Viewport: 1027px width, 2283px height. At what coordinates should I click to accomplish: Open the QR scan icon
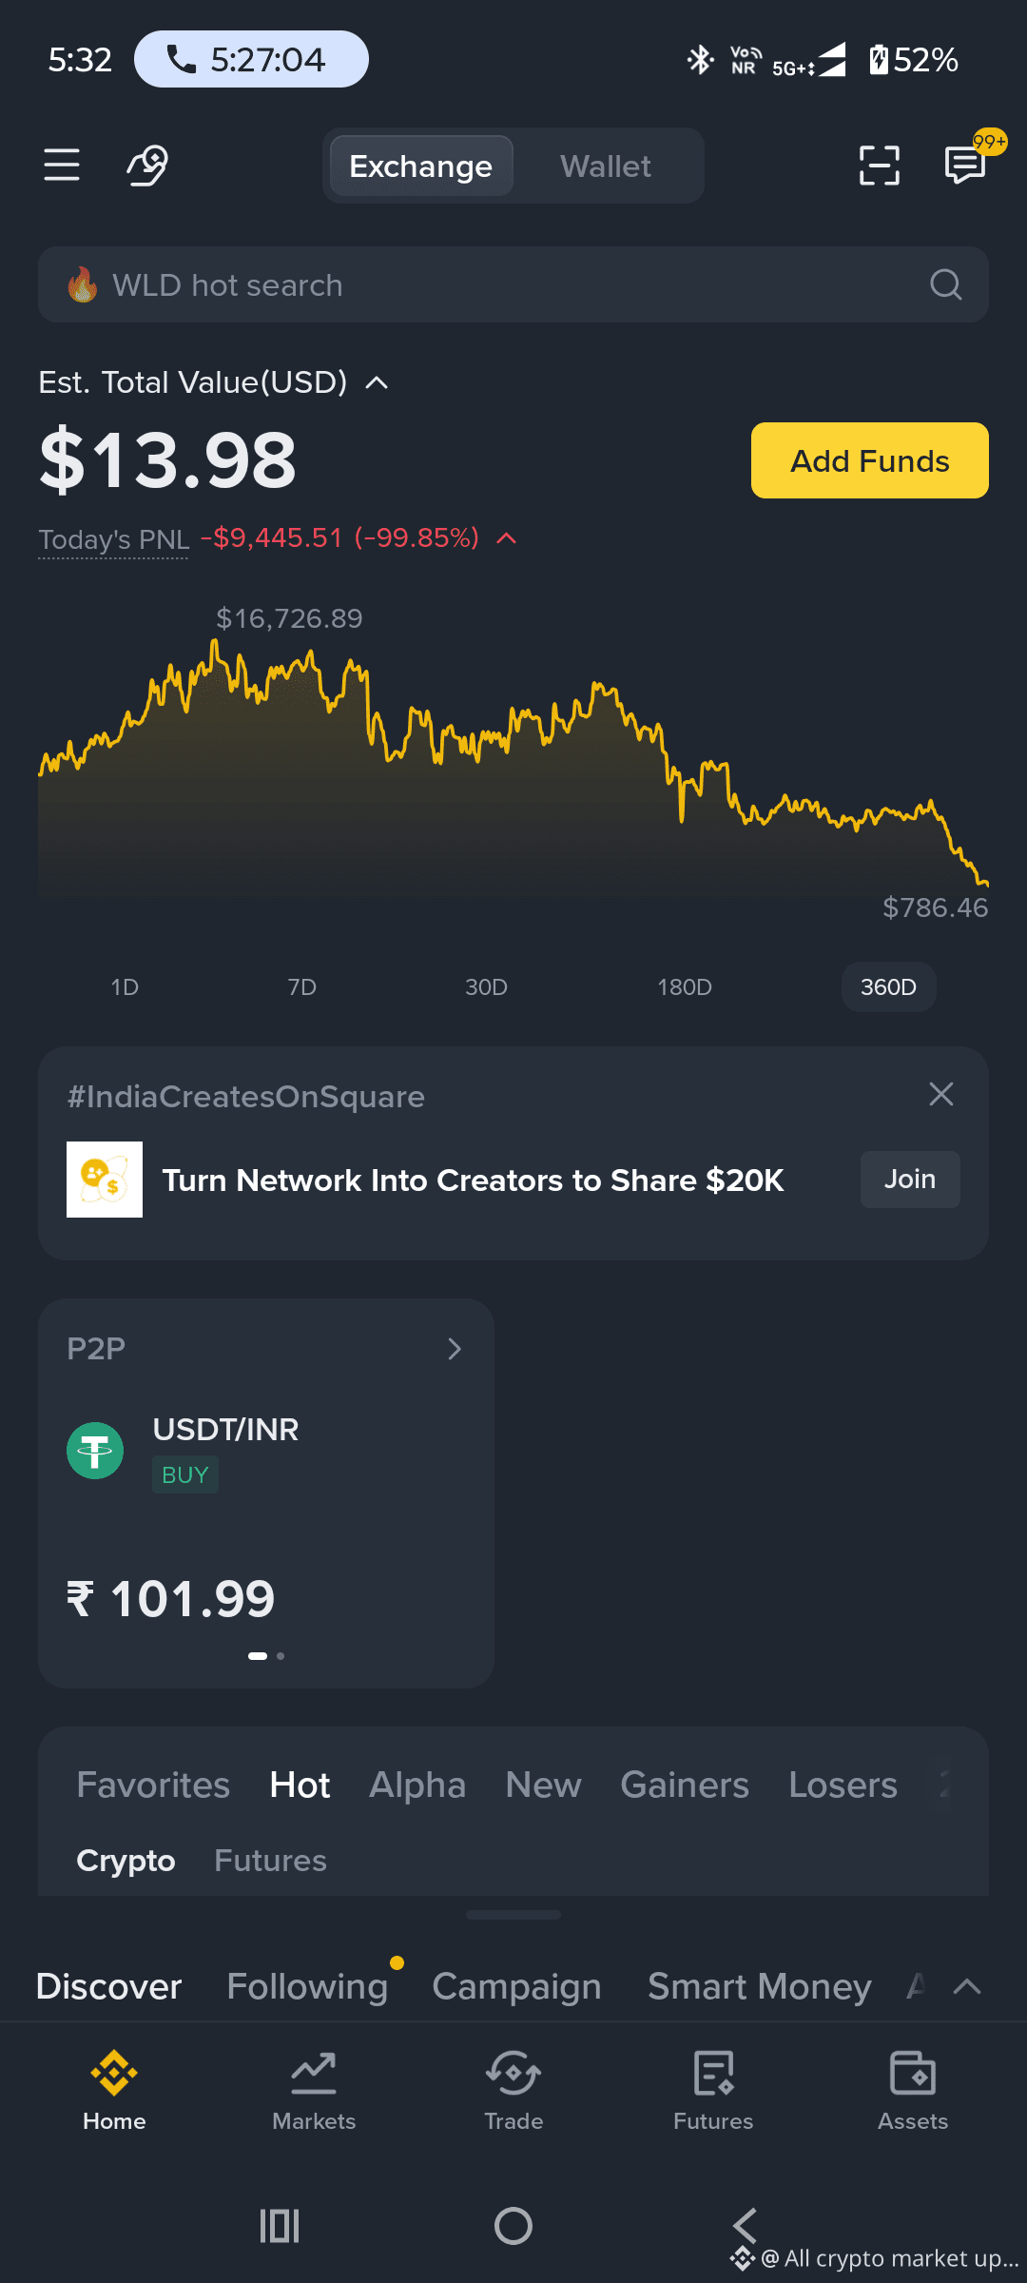[x=879, y=166]
